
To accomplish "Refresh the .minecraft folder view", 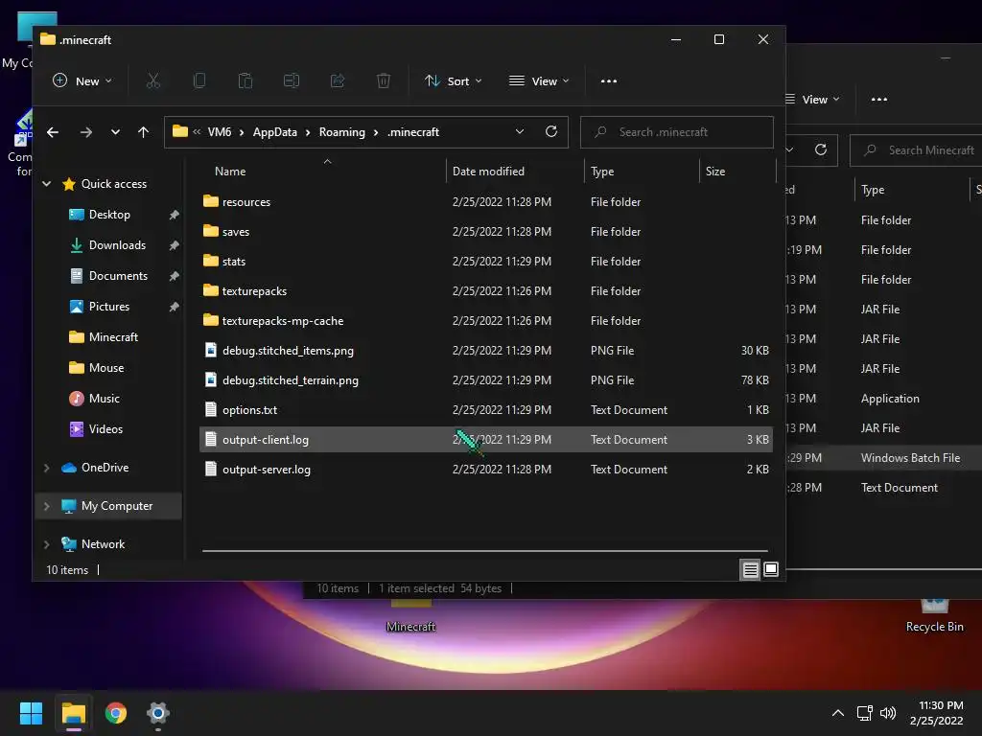I will tap(551, 131).
